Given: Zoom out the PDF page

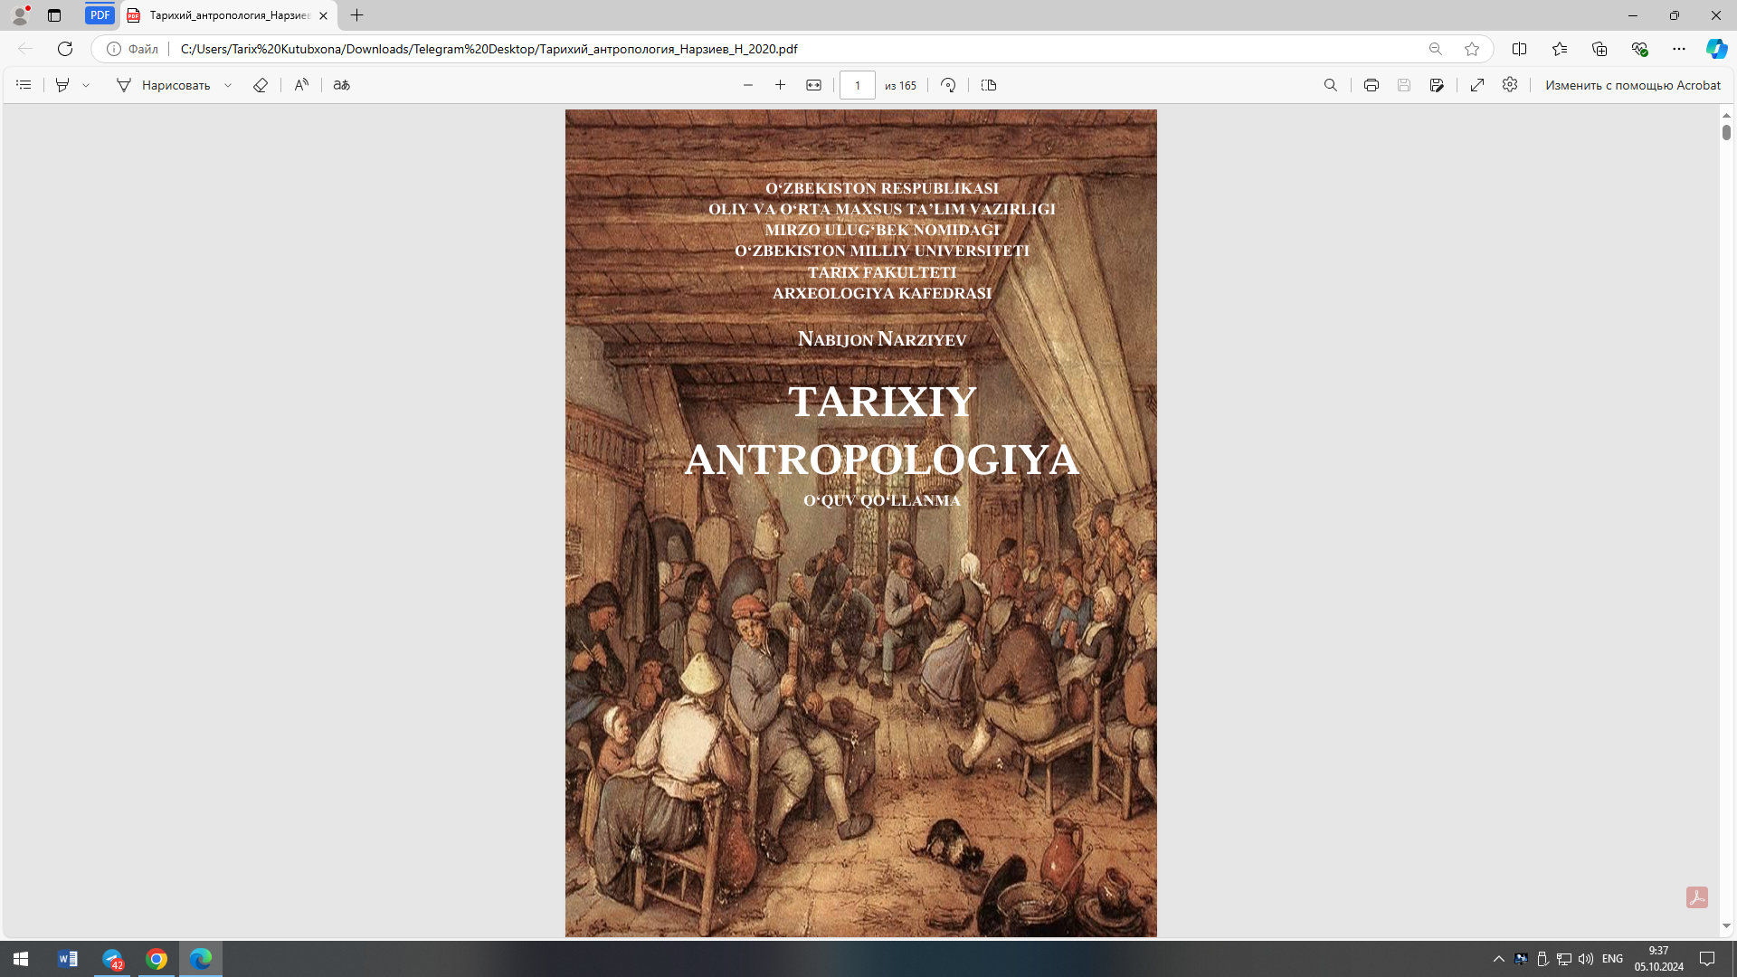Looking at the screenshot, I should click(x=748, y=85).
